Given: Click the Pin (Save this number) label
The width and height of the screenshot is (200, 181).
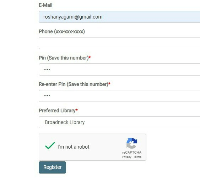Looking at the screenshot, I should tap(64, 58).
